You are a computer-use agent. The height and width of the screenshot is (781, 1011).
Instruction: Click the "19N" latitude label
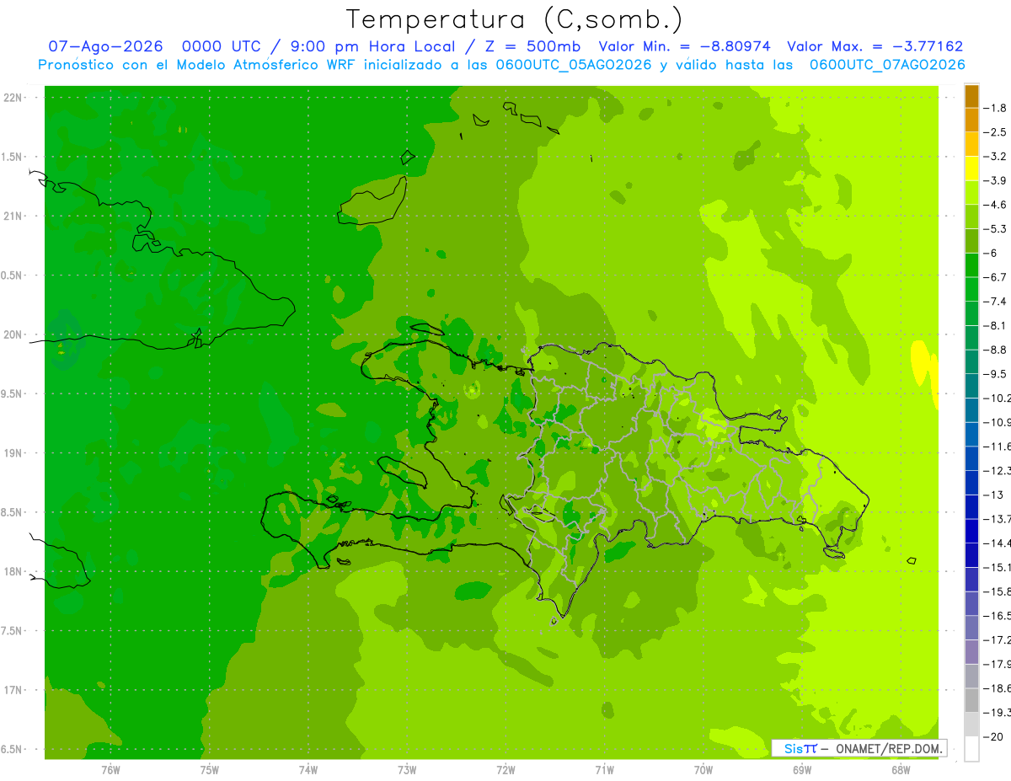(13, 453)
